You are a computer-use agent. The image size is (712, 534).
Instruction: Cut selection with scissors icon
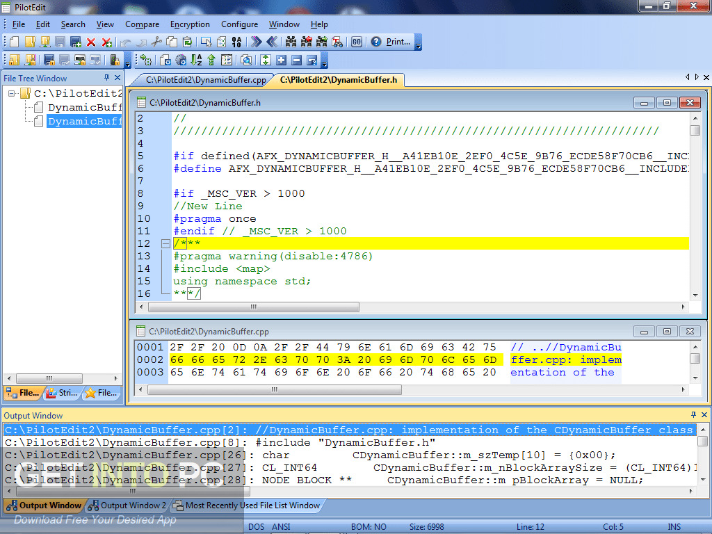(156, 42)
